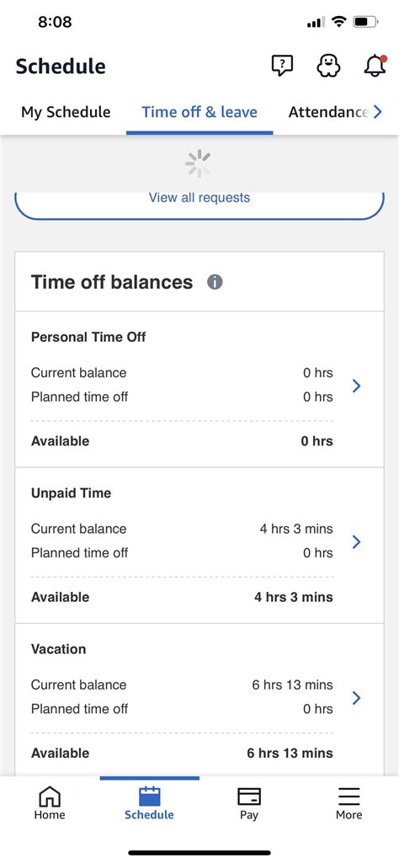Expand Personal Time Off details chevron
The image size is (399, 863).
click(356, 386)
